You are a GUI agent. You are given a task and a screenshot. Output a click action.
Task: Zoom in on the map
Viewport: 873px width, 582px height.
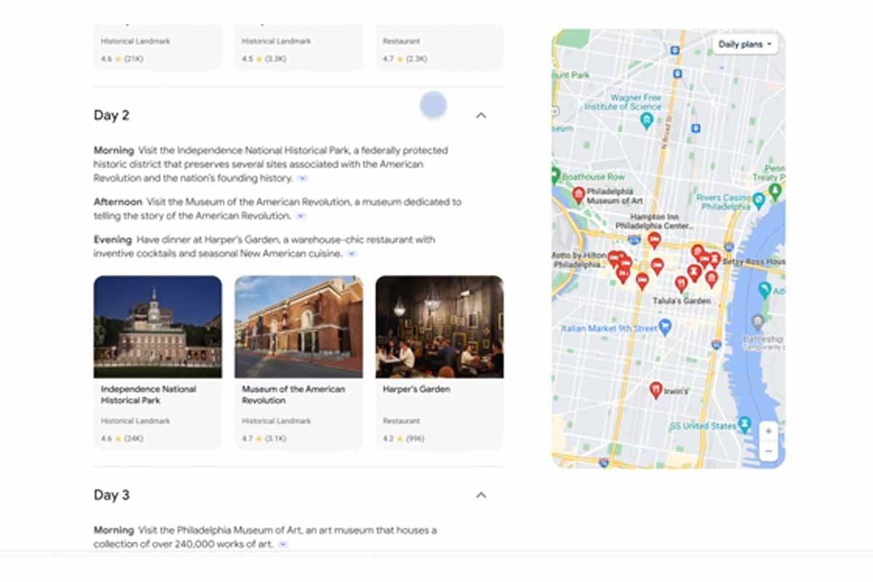768,431
